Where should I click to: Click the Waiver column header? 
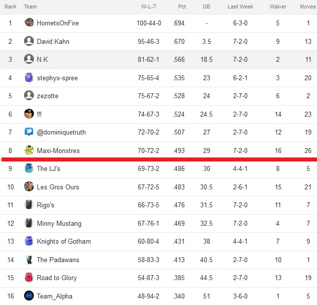click(x=278, y=6)
